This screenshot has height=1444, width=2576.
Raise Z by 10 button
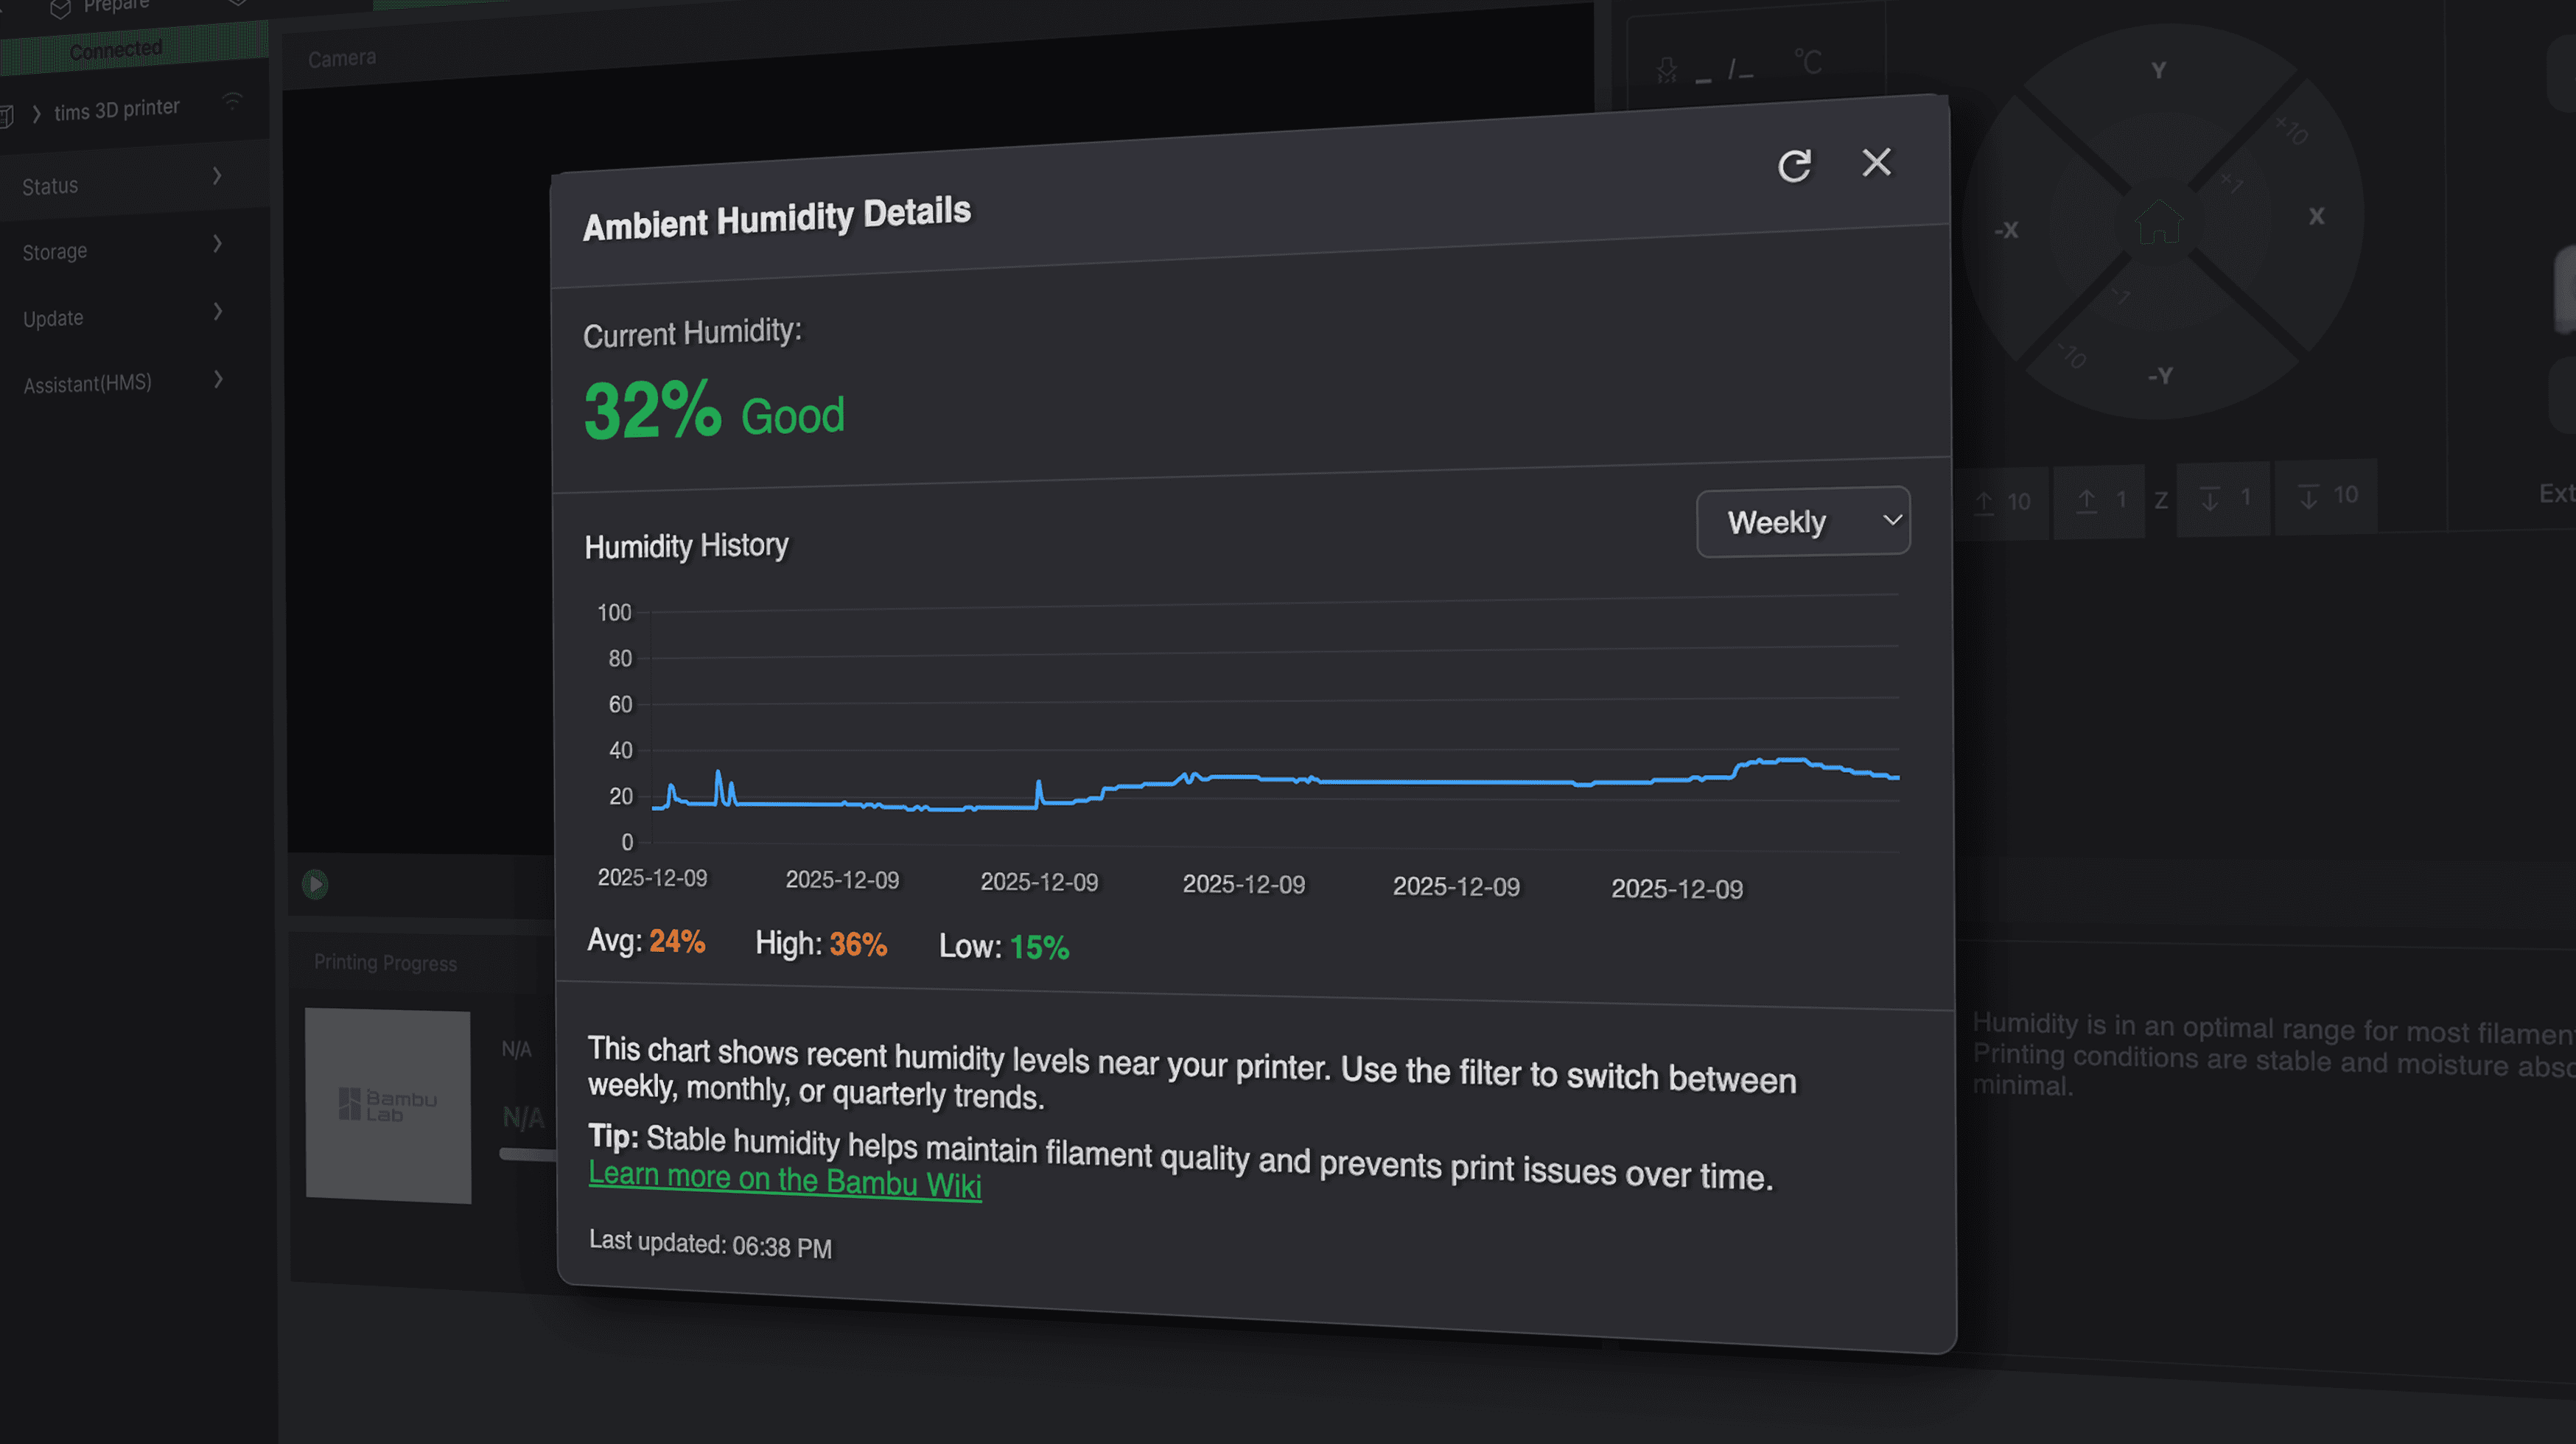click(2003, 502)
